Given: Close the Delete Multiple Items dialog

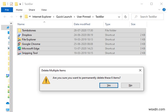Looking at the screenshot, I should pyautogui.click(x=140, y=70).
